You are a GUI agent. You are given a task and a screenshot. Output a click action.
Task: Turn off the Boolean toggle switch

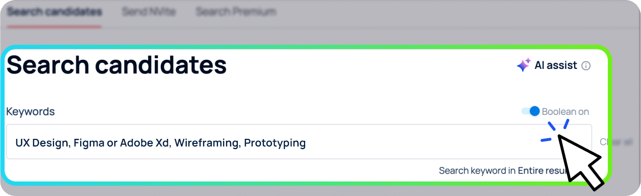pos(530,111)
